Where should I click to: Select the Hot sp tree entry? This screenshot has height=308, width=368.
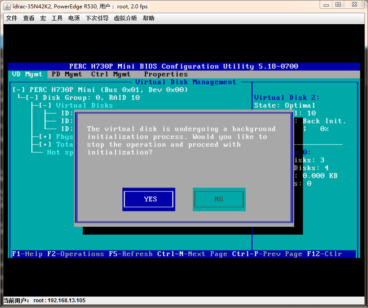[x=60, y=152]
